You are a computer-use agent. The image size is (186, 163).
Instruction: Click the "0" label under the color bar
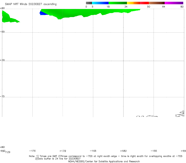[x=86, y=7]
